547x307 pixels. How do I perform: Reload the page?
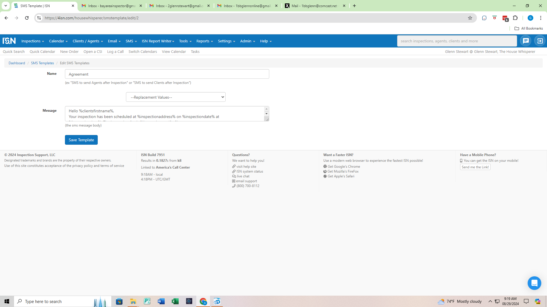pyautogui.click(x=27, y=18)
